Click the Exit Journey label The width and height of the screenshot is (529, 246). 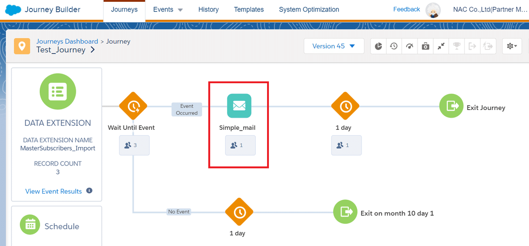pyautogui.click(x=486, y=107)
